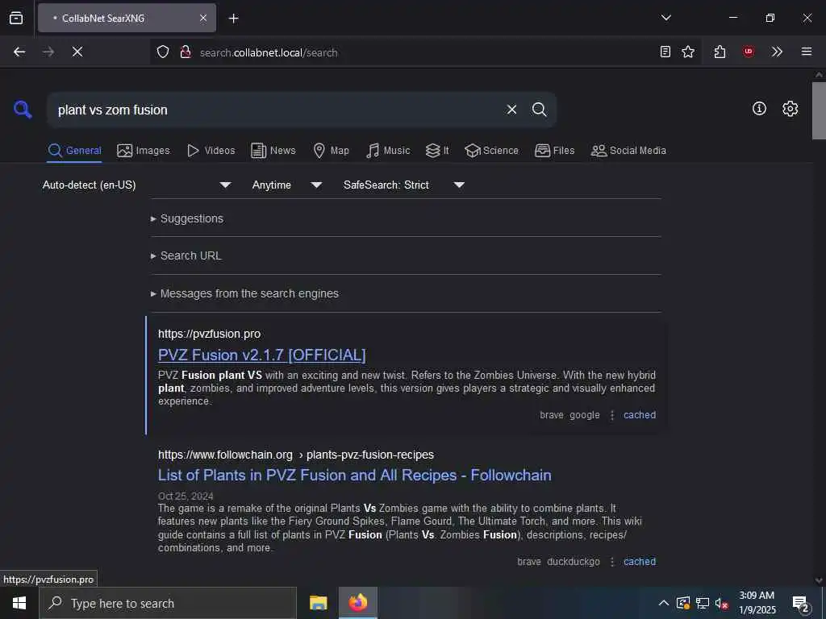Open cached version of PVZ Fusion result
Image resolution: width=826 pixels, height=619 pixels.
pyautogui.click(x=640, y=415)
